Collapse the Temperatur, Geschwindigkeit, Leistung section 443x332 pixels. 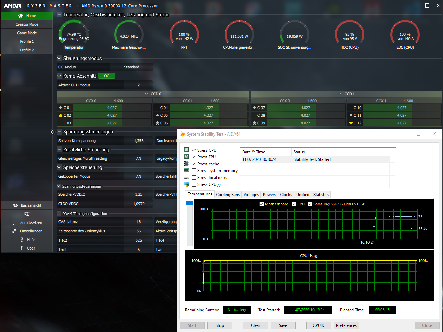click(x=59, y=15)
